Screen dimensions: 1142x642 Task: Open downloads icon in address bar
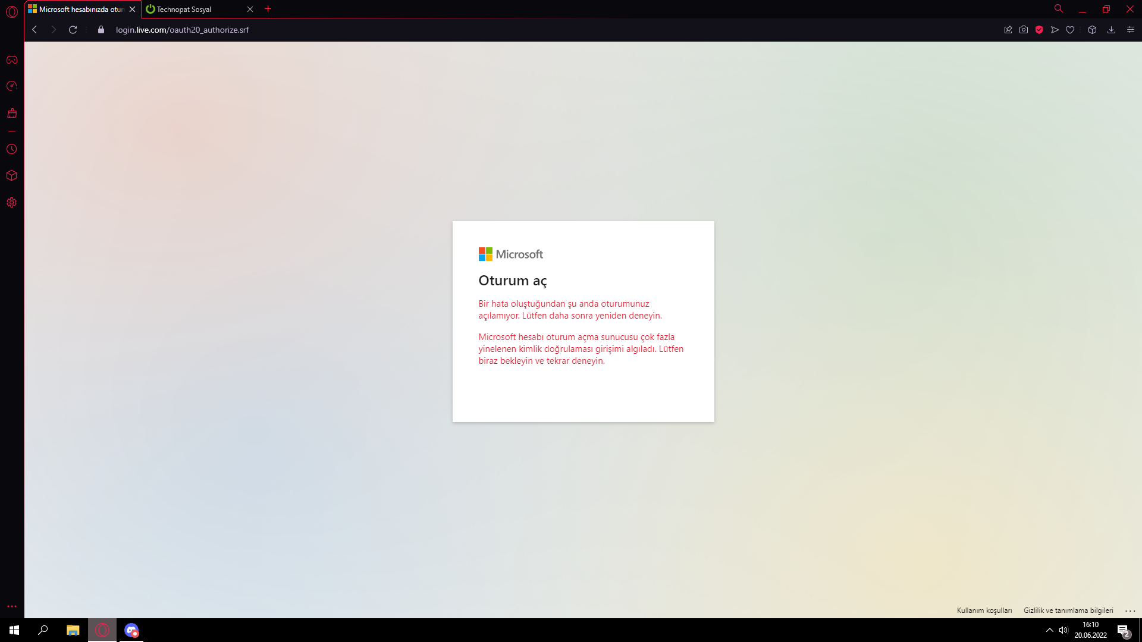click(x=1111, y=30)
